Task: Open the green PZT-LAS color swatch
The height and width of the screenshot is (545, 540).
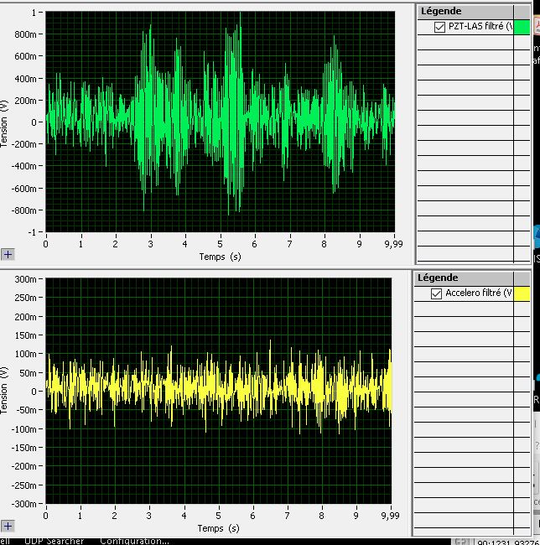Action: tap(522, 27)
